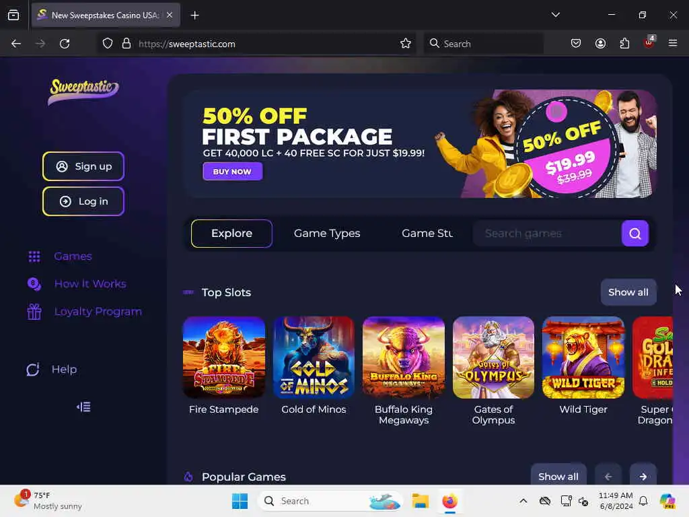Expand the list all tabs chevron
Image resolution: width=689 pixels, height=517 pixels.
[555, 15]
